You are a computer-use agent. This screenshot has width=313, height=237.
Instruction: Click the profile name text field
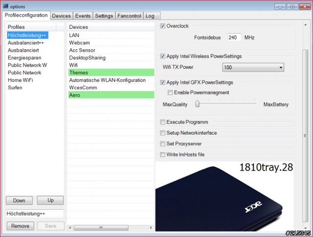[x=35, y=214]
